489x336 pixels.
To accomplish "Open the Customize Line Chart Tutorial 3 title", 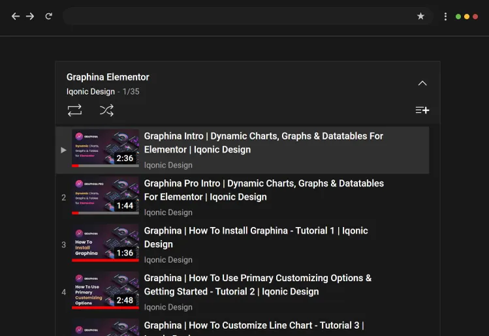I will click(x=254, y=328).
